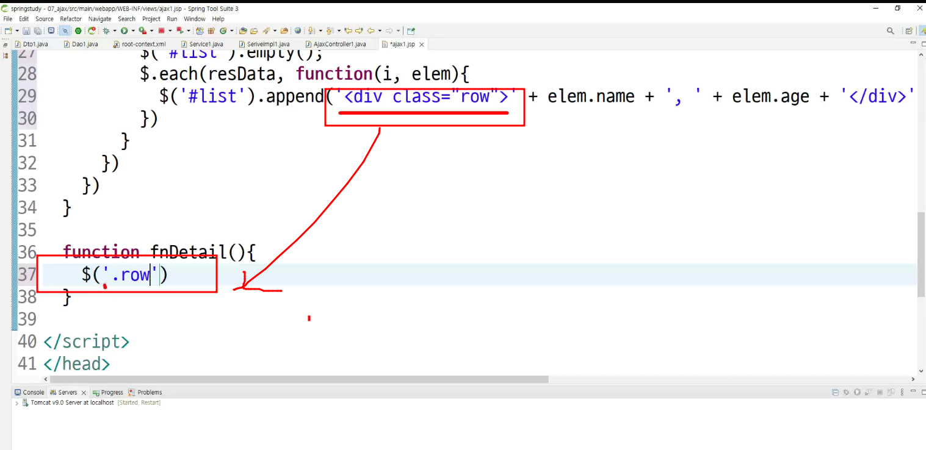
Task: Open the Run configurations dropdown arrow
Action: [133, 30]
